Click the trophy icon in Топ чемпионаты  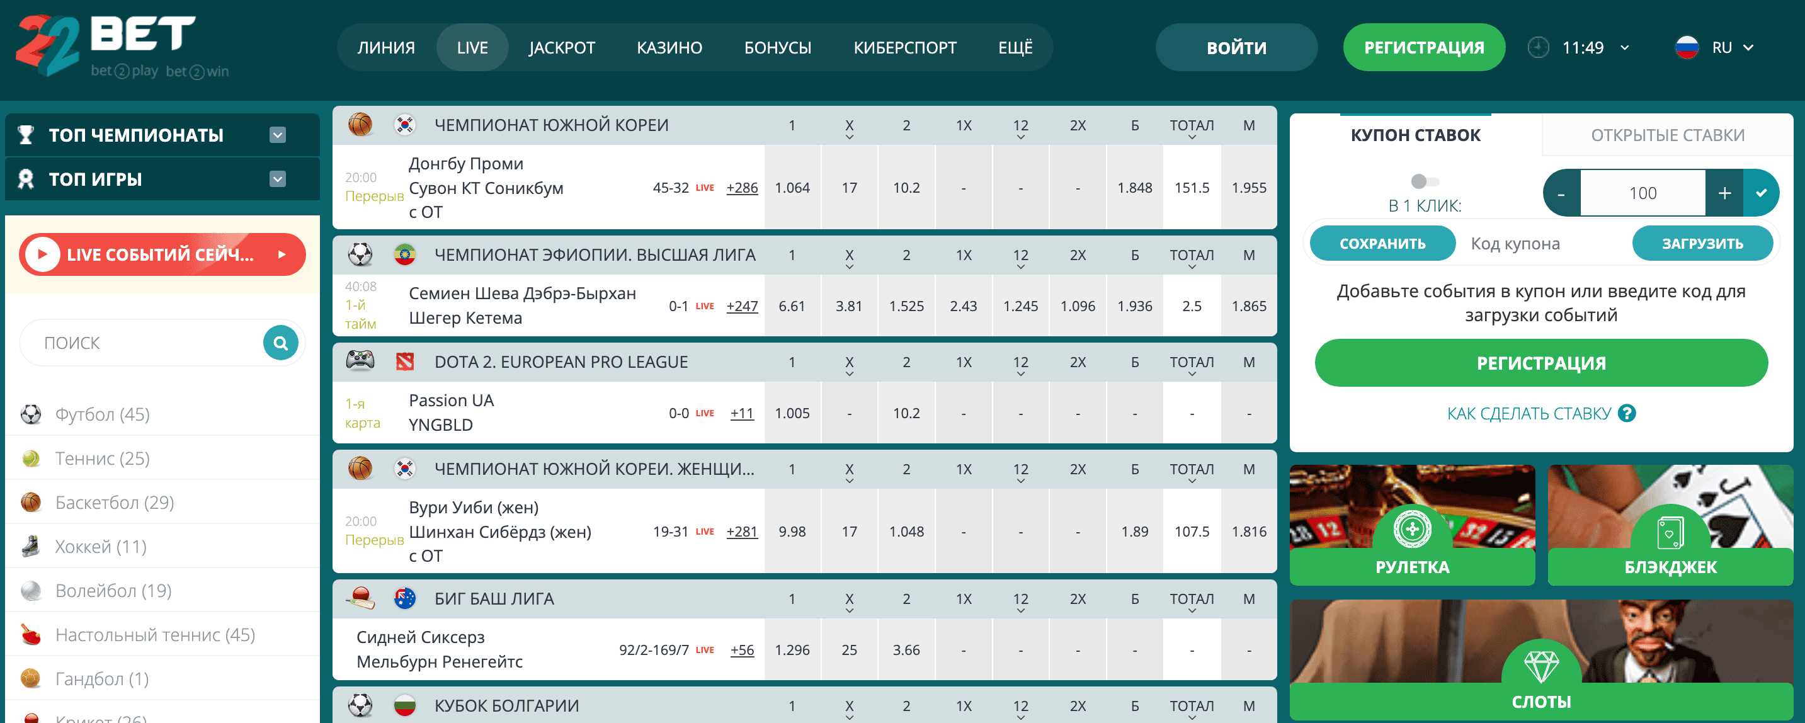(x=26, y=135)
